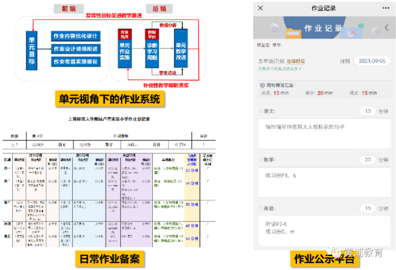Open the 选择班级 class selector
The width and height of the screenshot is (396, 270).
[x=296, y=61]
